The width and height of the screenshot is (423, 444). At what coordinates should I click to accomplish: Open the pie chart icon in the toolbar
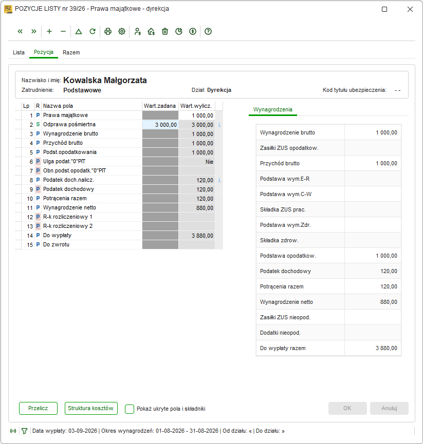click(179, 31)
